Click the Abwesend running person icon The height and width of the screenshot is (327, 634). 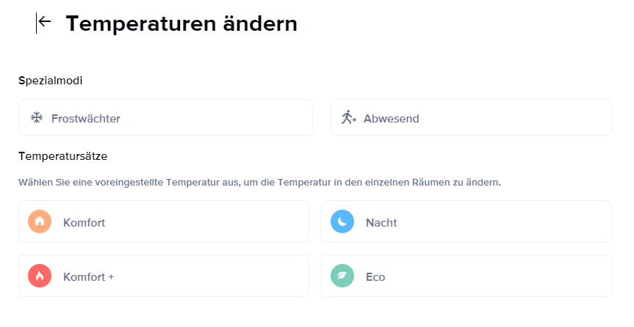[x=348, y=117]
